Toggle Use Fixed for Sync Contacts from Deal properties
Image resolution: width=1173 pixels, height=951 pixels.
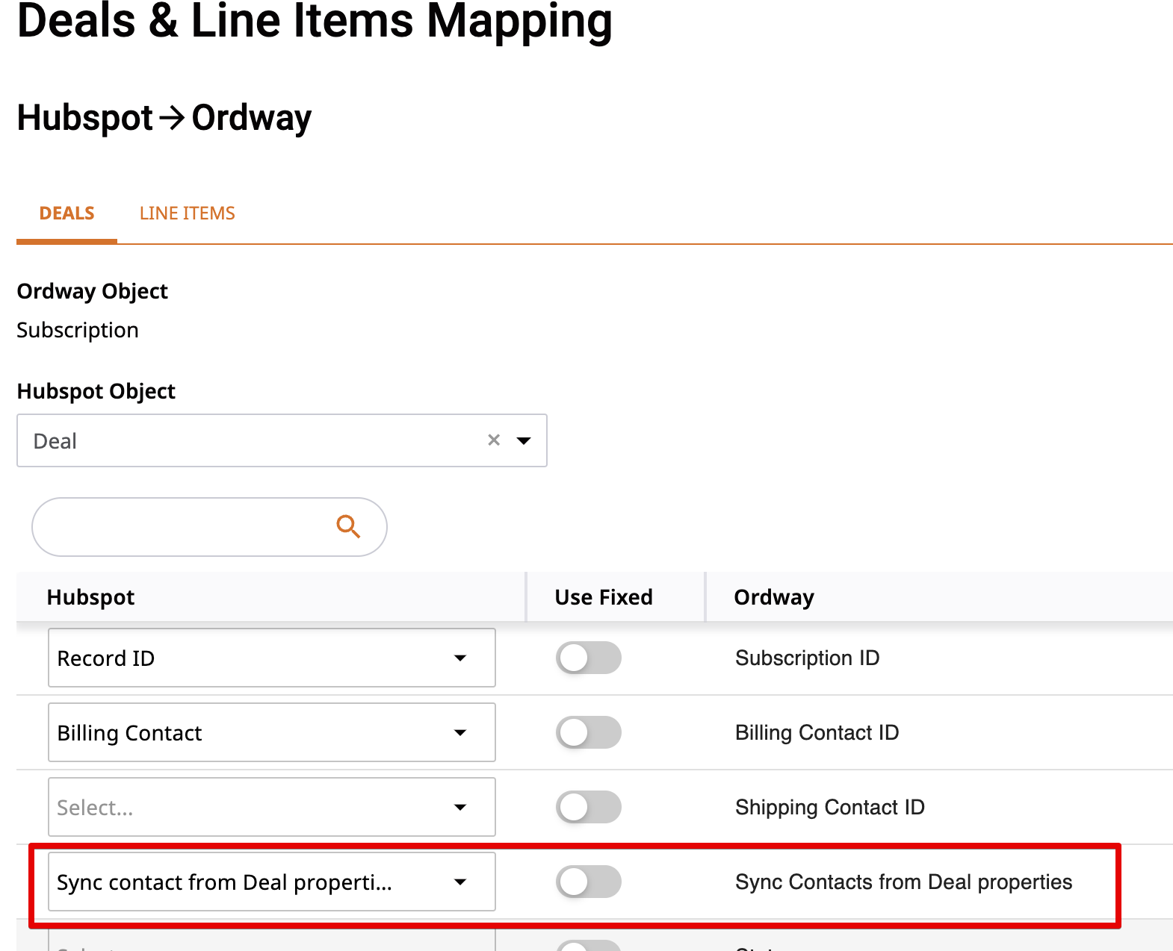588,882
